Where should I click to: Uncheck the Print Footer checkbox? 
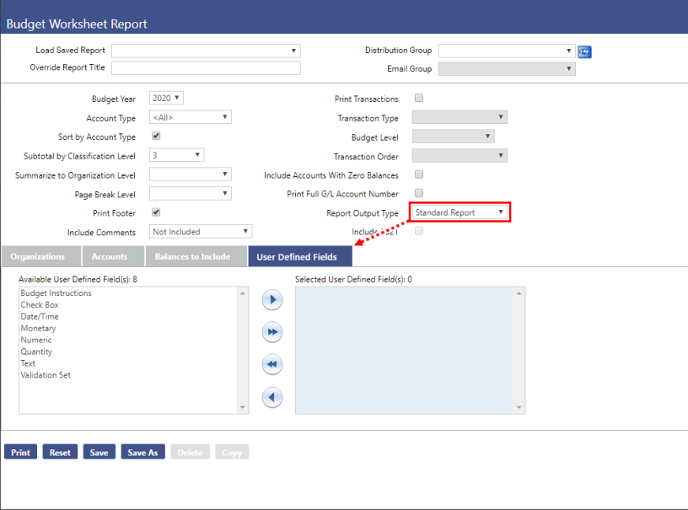[x=156, y=212]
